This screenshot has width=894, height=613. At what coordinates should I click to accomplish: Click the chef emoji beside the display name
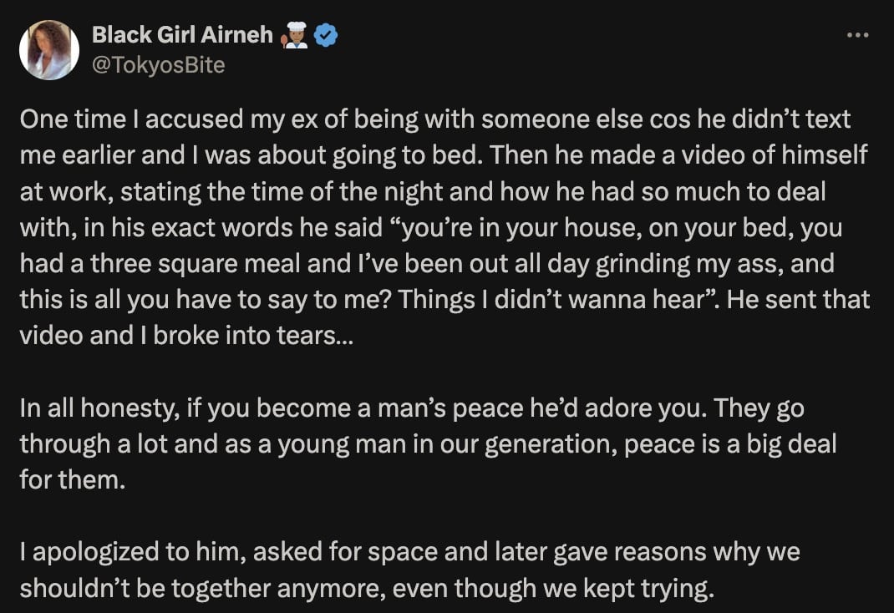(297, 35)
